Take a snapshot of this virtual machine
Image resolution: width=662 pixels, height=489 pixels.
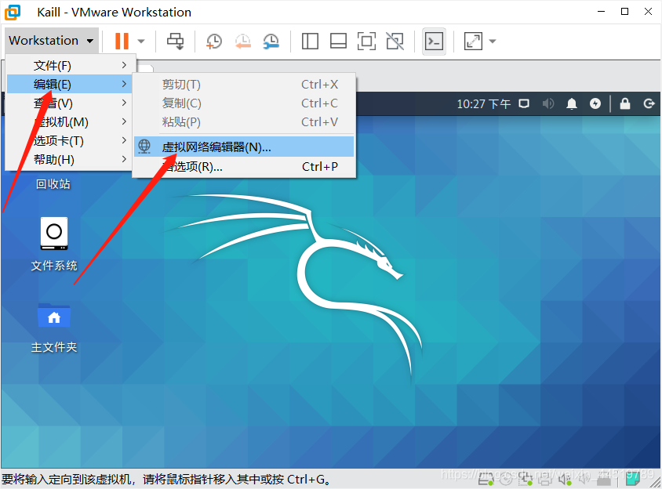tap(214, 42)
